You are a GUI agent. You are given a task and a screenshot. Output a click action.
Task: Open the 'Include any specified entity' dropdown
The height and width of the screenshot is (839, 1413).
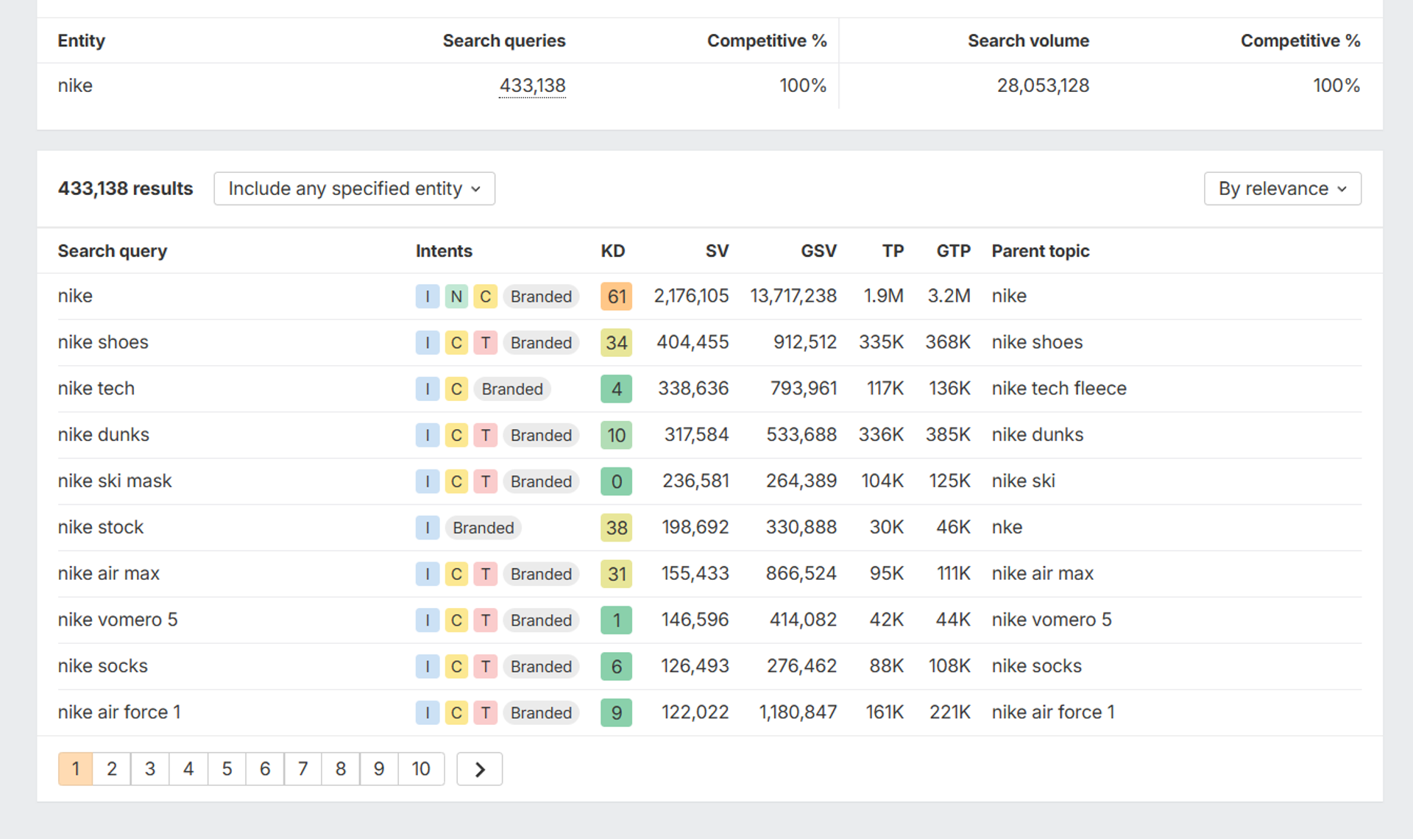[x=354, y=188]
